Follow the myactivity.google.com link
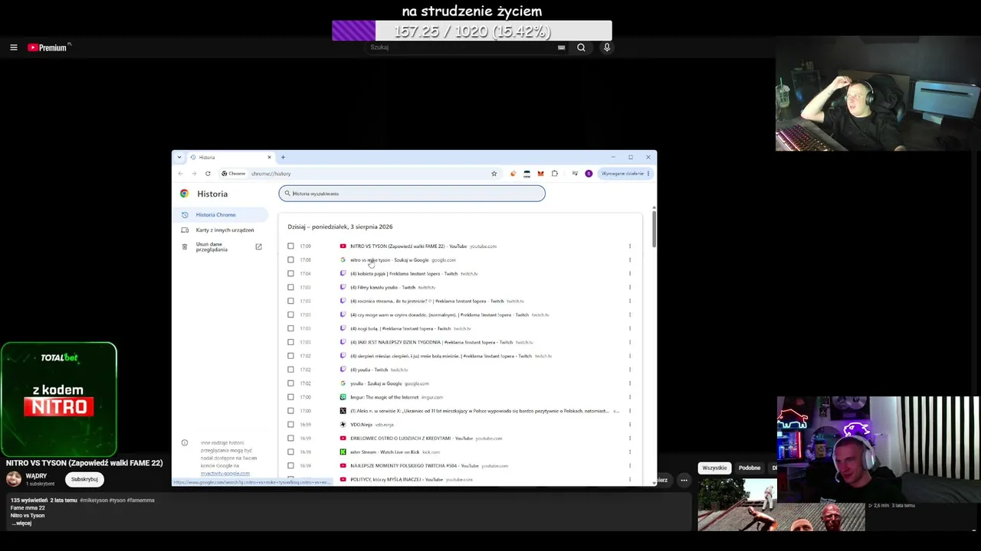981x551 pixels. [225, 474]
